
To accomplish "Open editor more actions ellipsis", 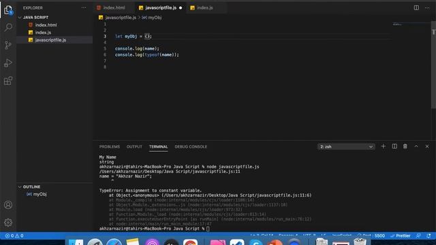I will [427, 7].
